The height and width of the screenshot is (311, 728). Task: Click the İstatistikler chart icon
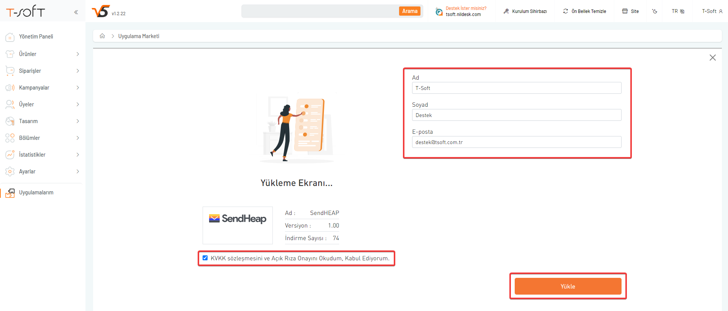tap(10, 155)
